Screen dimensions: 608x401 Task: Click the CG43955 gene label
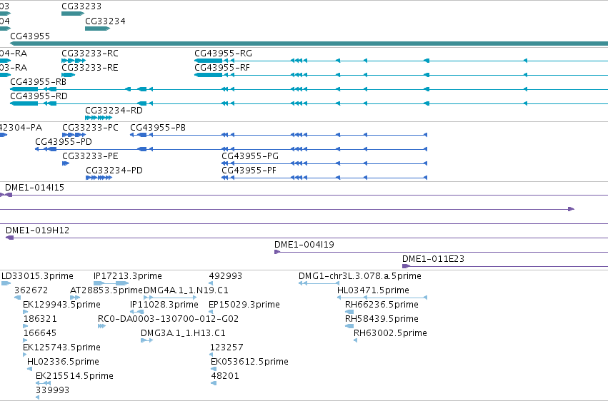(x=30, y=36)
